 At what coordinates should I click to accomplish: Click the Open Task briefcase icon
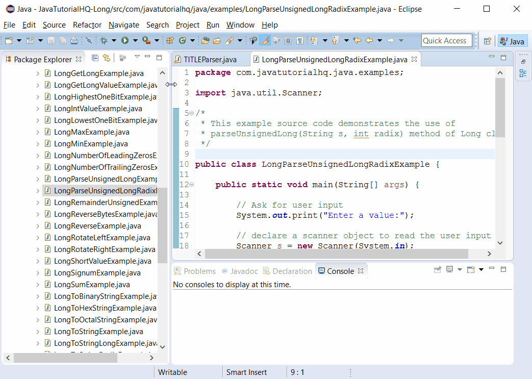(x=217, y=41)
